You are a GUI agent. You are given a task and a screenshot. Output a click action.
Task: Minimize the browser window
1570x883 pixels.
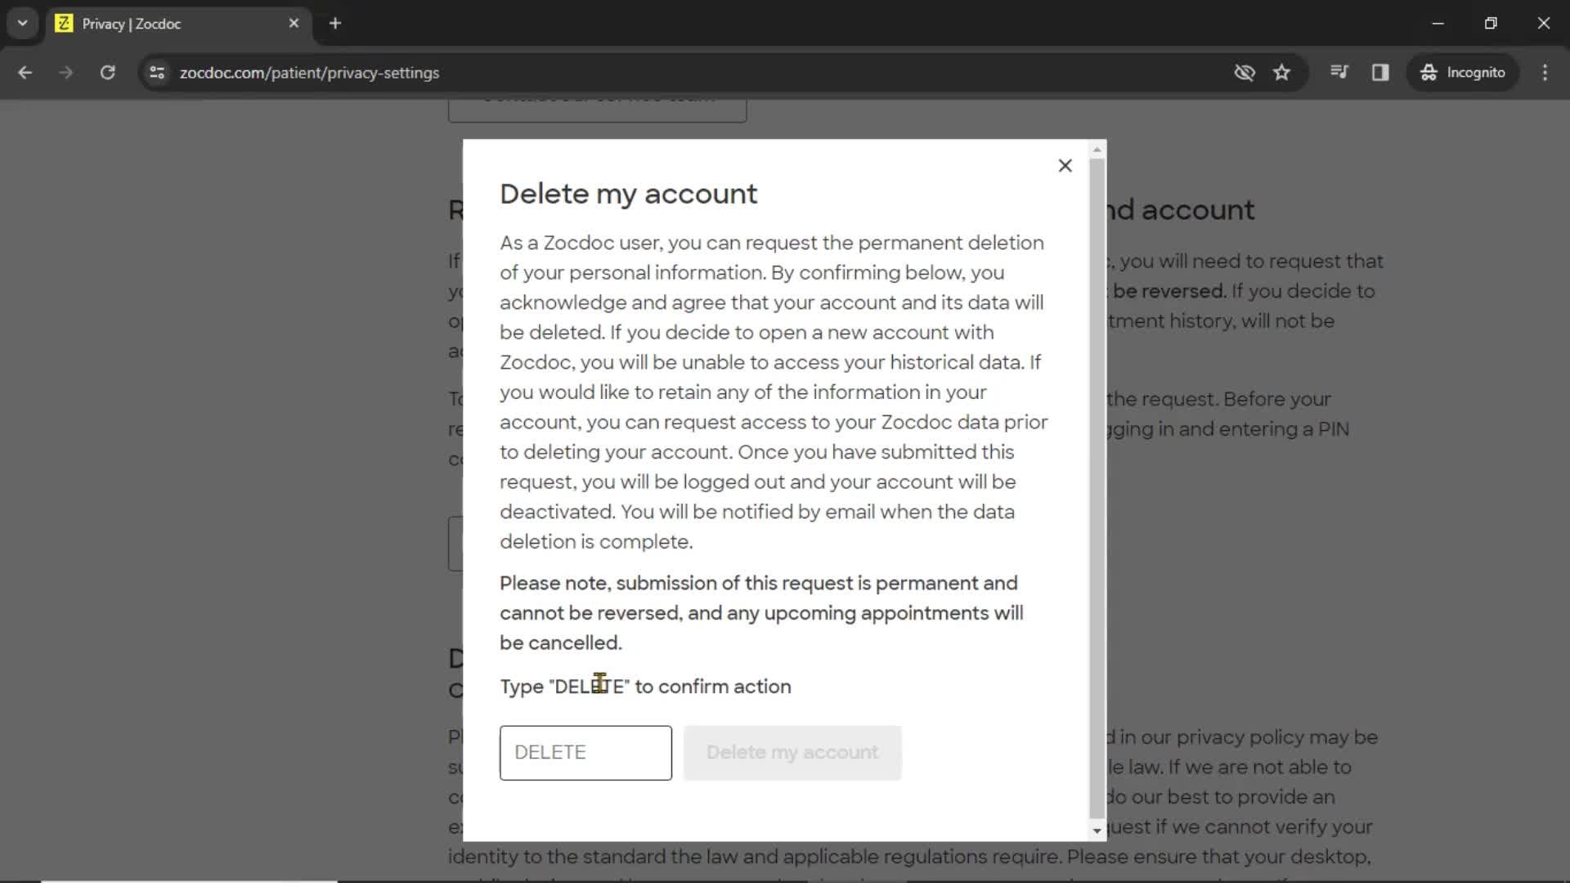(1438, 23)
